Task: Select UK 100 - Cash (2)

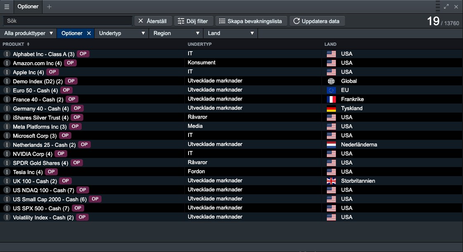Action: [x=35, y=181]
